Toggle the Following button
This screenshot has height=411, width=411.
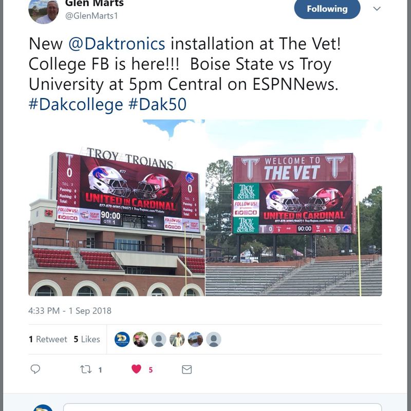coord(327,9)
